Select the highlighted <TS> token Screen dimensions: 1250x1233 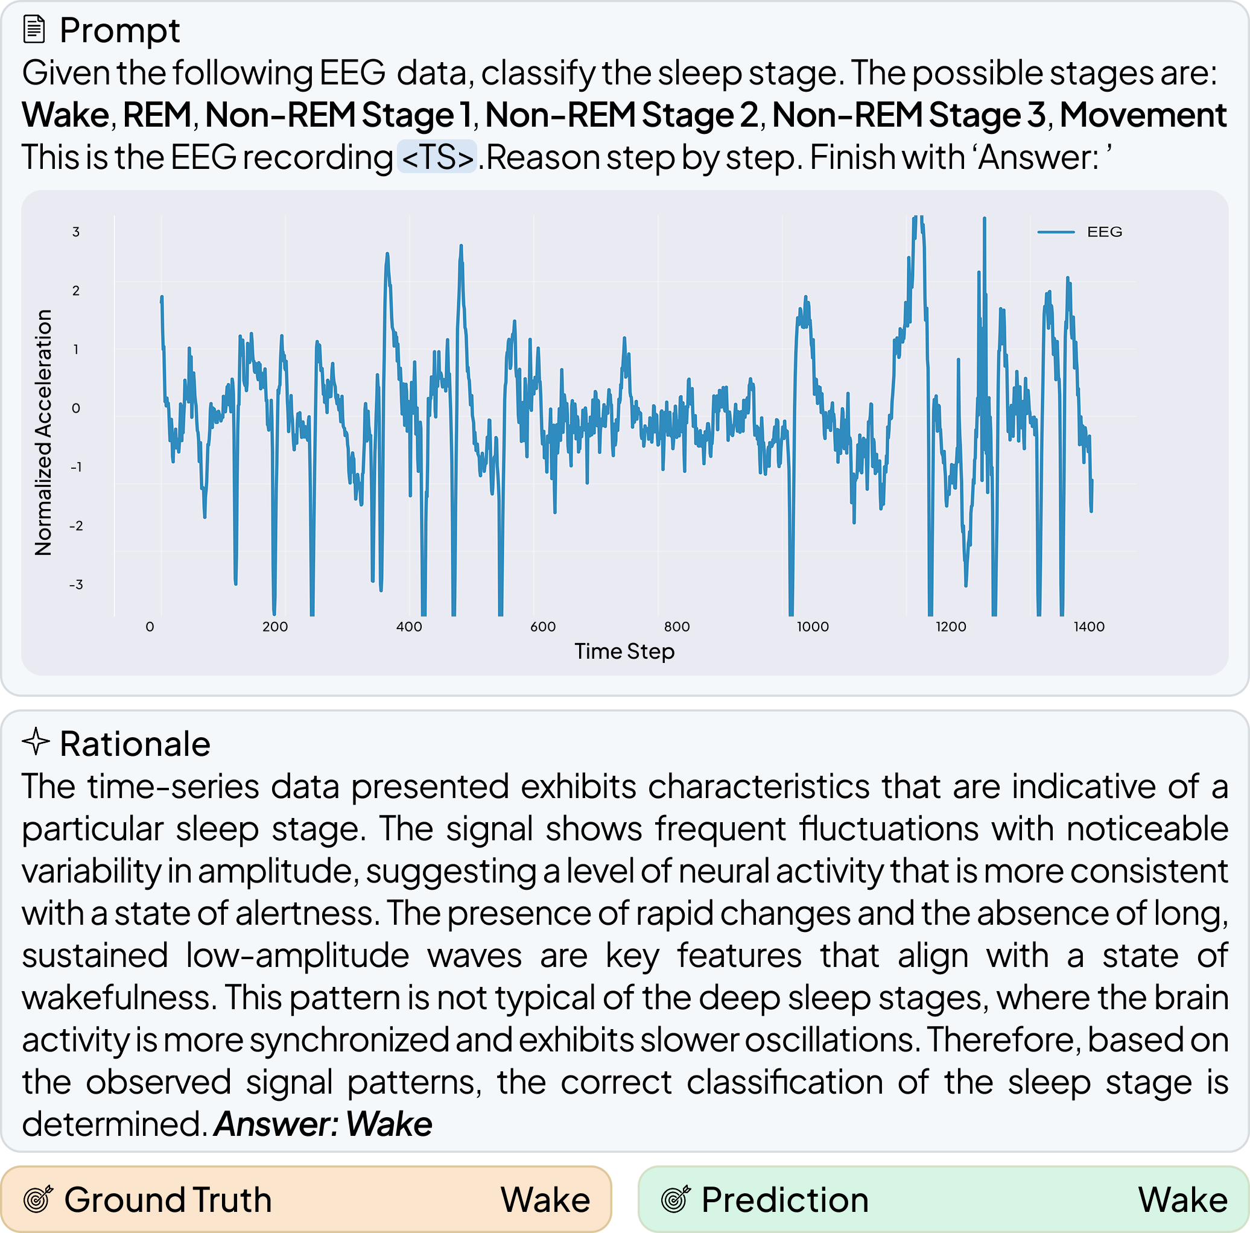437,157
